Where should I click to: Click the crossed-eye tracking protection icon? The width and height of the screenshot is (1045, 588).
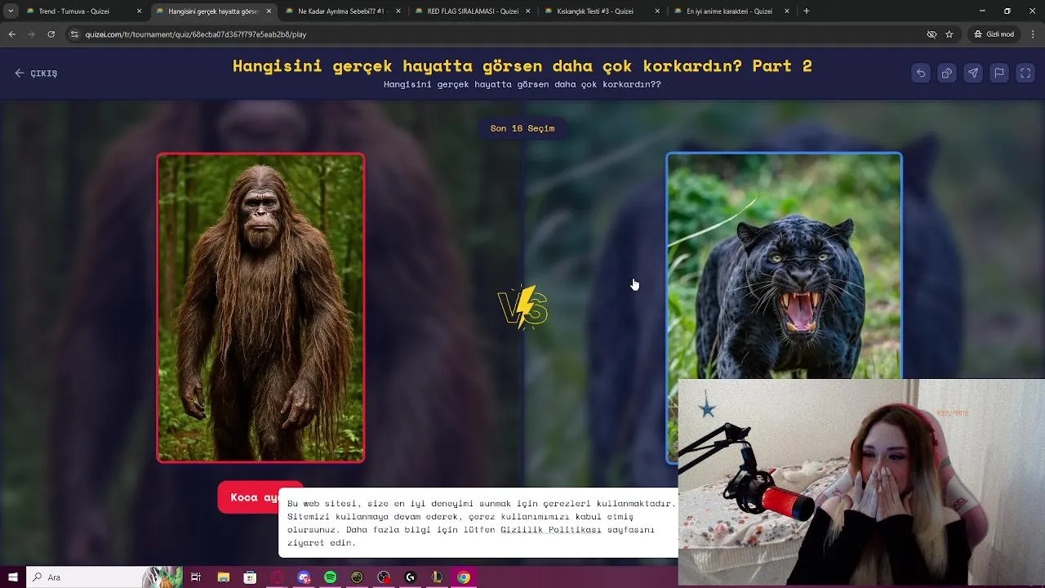(x=932, y=34)
